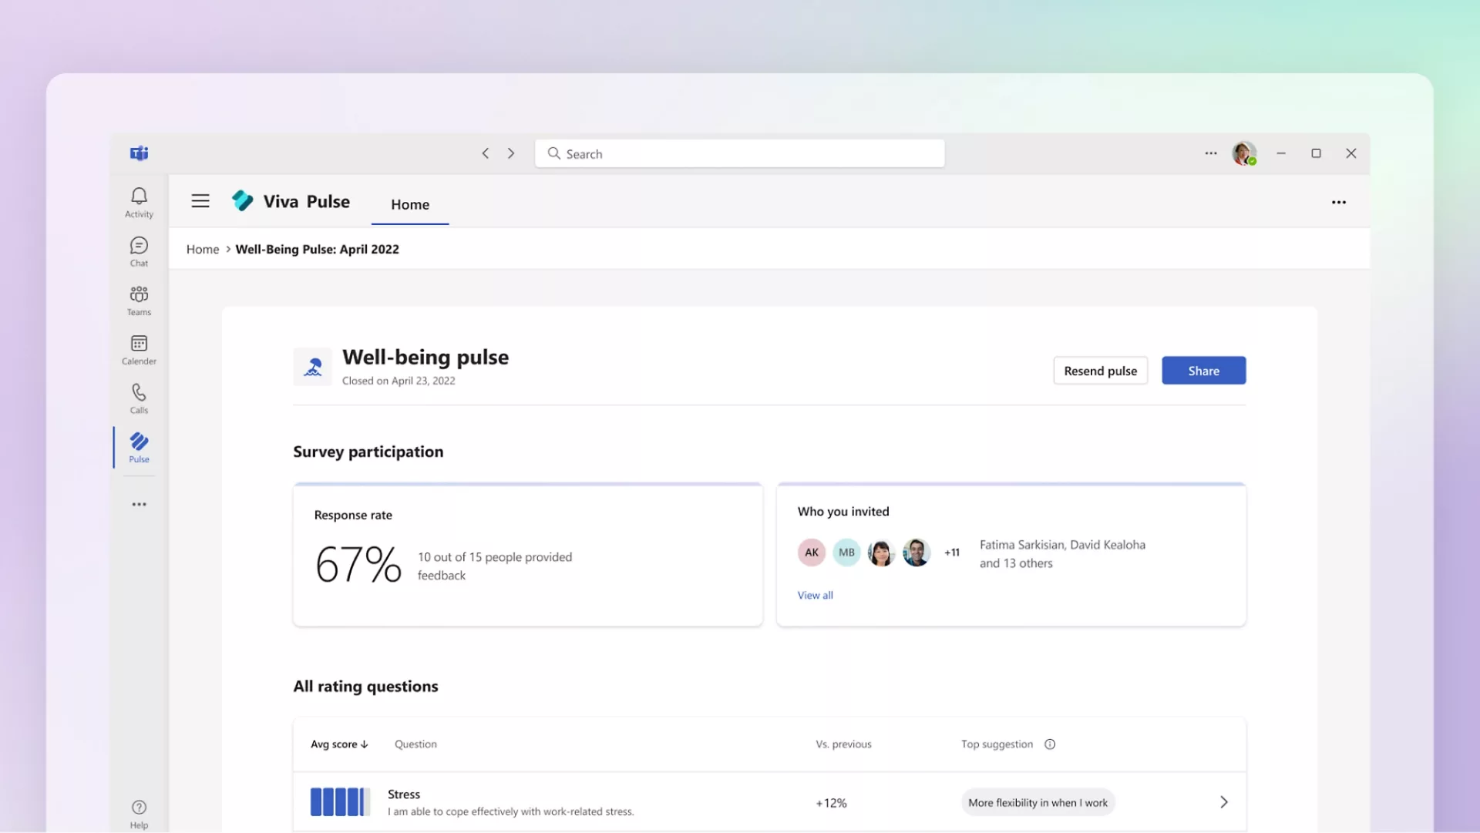Click the More flexibility in when I work suggestion
This screenshot has width=1480, height=833.
1038,802
